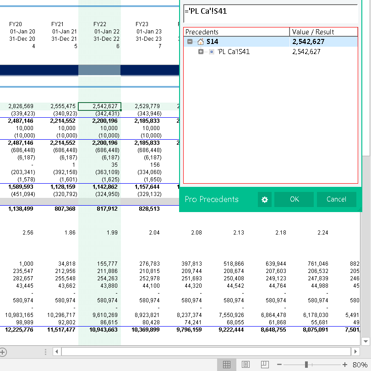Click the S14 home icon in tree
This screenshot has height=371, width=371.
click(200, 42)
